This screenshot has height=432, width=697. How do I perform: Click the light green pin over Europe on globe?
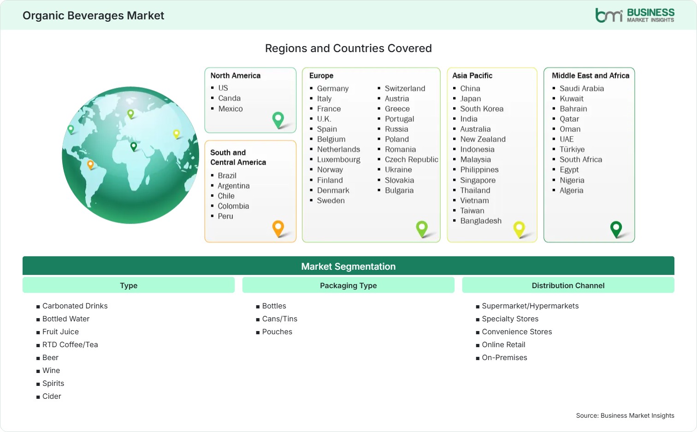point(130,113)
